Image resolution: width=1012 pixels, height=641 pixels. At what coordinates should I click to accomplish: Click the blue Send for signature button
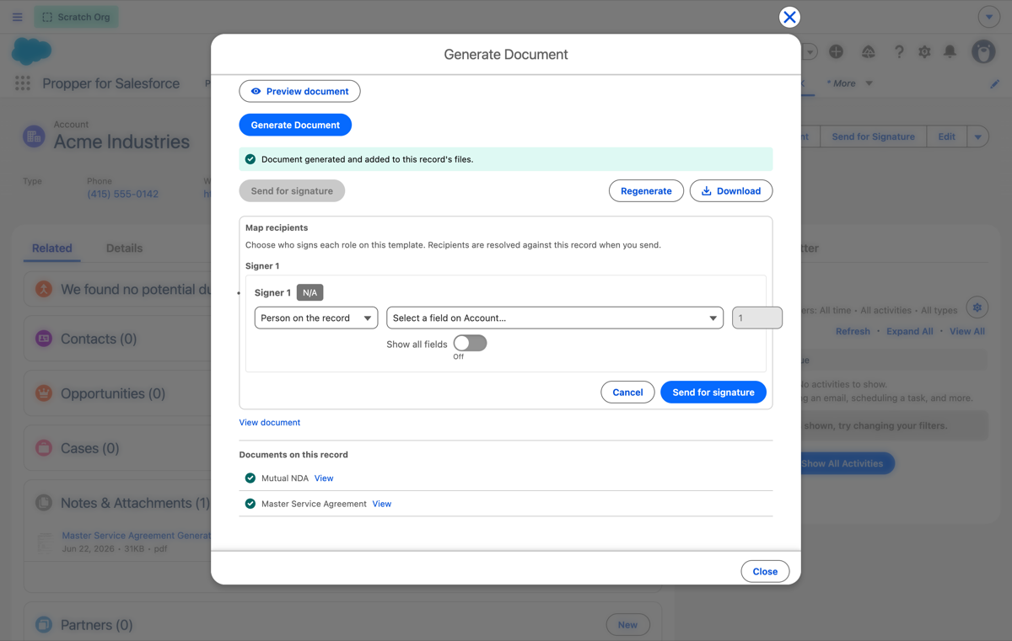tap(713, 392)
